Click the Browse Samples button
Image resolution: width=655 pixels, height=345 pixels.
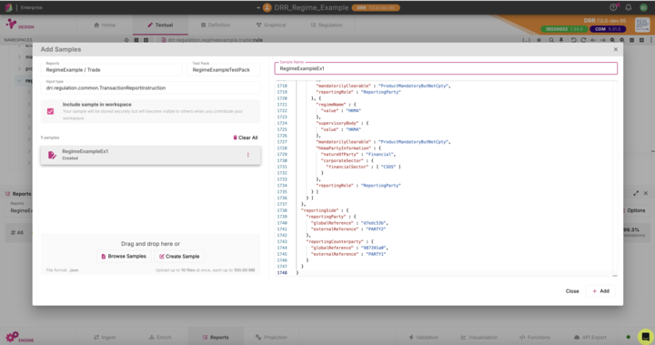pos(124,257)
